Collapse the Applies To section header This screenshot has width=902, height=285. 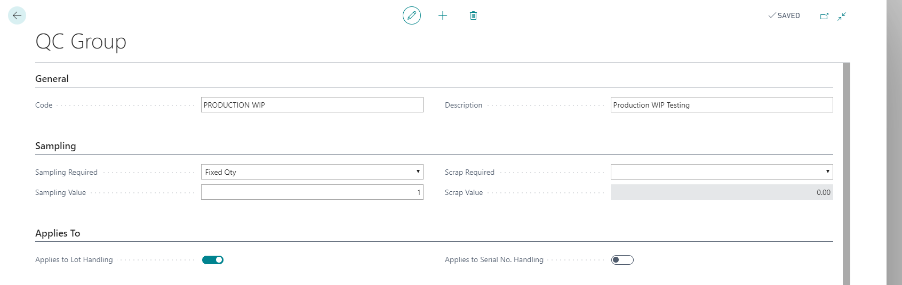click(x=58, y=233)
